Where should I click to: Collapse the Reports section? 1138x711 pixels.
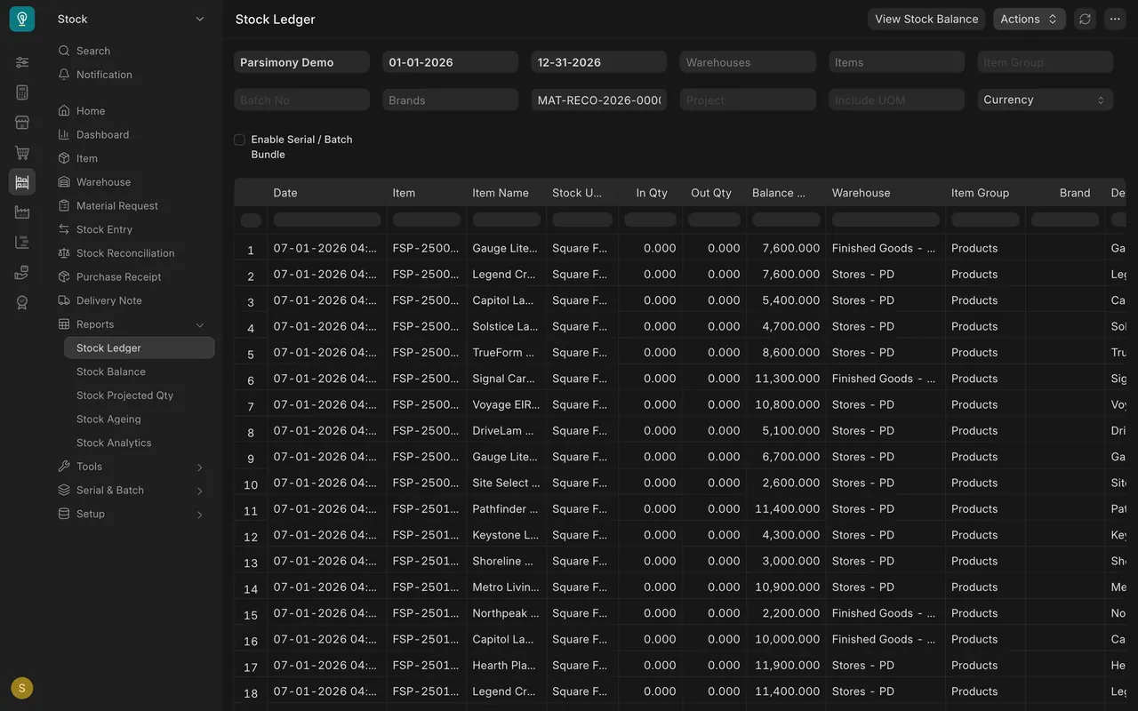coord(200,324)
